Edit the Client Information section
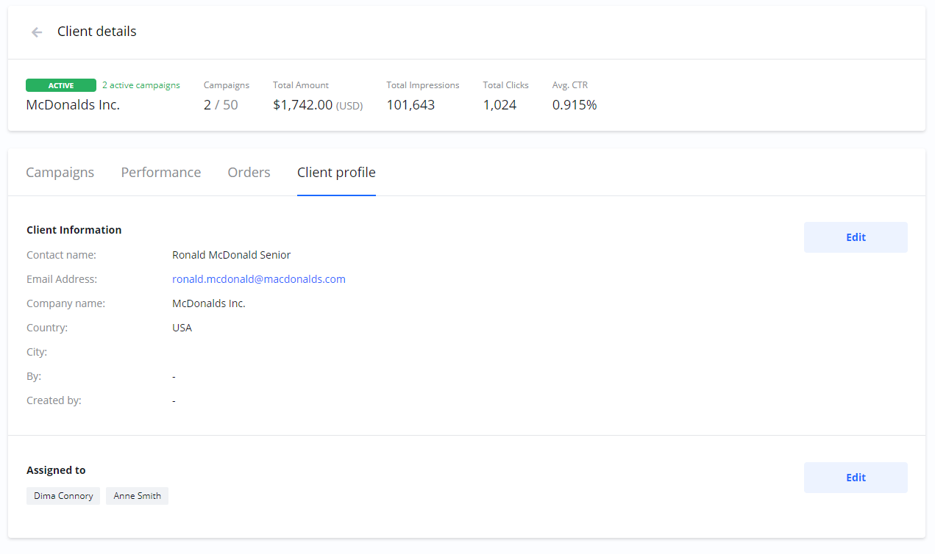The width and height of the screenshot is (935, 554). [x=855, y=237]
